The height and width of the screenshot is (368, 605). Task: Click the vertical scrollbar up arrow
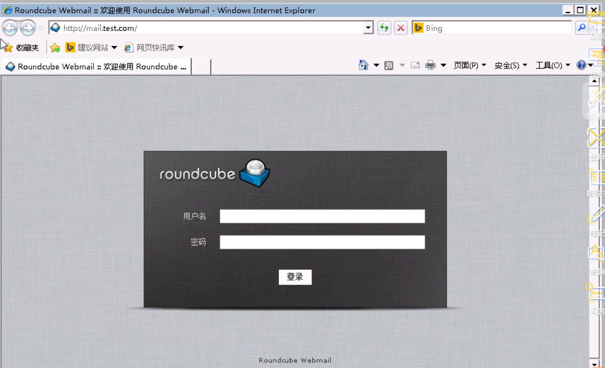coord(594,80)
